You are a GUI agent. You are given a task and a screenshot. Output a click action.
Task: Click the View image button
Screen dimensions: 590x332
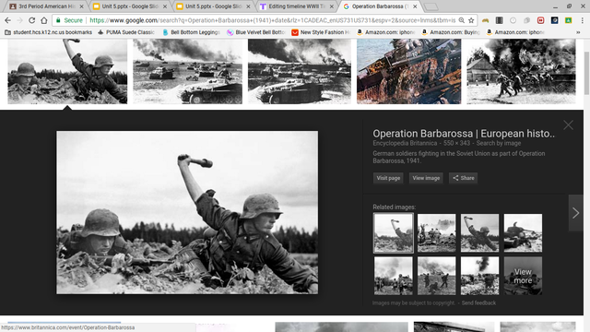click(x=426, y=178)
